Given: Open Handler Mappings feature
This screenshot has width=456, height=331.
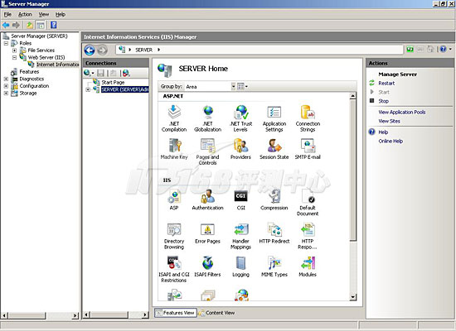Looking at the screenshot, I should pos(240,236).
